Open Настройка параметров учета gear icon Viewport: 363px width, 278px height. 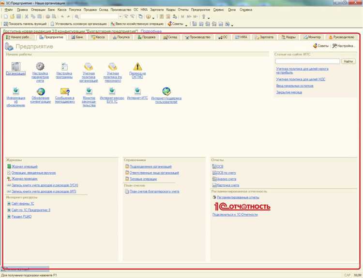pos(40,67)
